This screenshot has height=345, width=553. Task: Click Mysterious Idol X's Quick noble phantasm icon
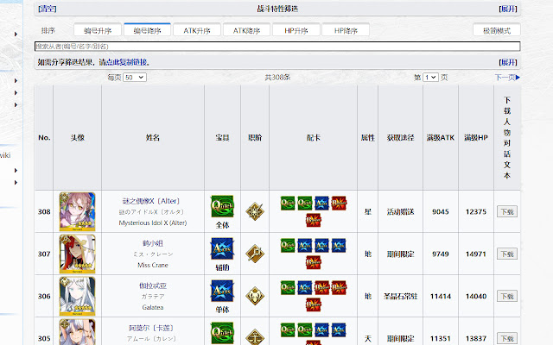pyautogui.click(x=222, y=206)
